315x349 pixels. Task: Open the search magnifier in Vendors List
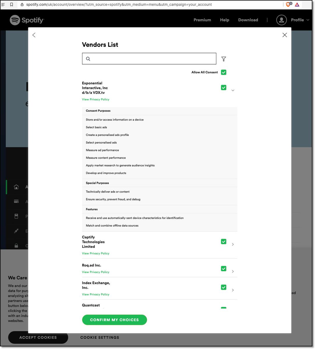click(88, 58)
